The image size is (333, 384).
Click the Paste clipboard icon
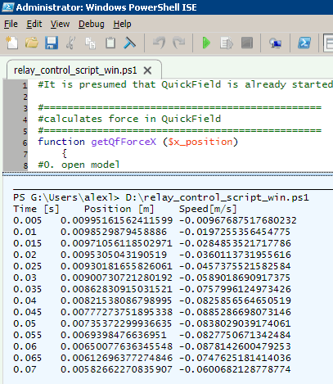click(110, 43)
